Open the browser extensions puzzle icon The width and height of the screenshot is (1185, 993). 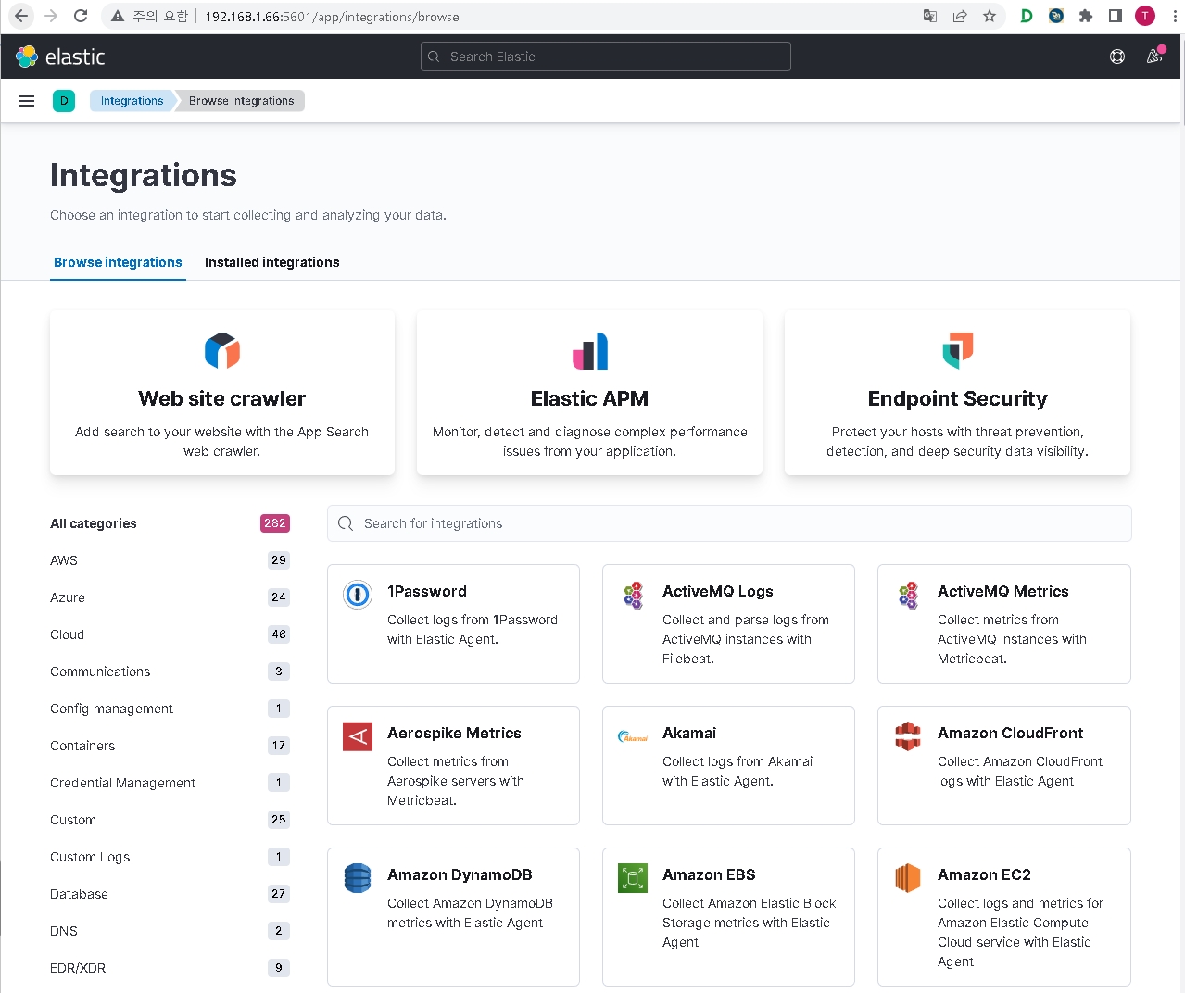(x=1086, y=16)
